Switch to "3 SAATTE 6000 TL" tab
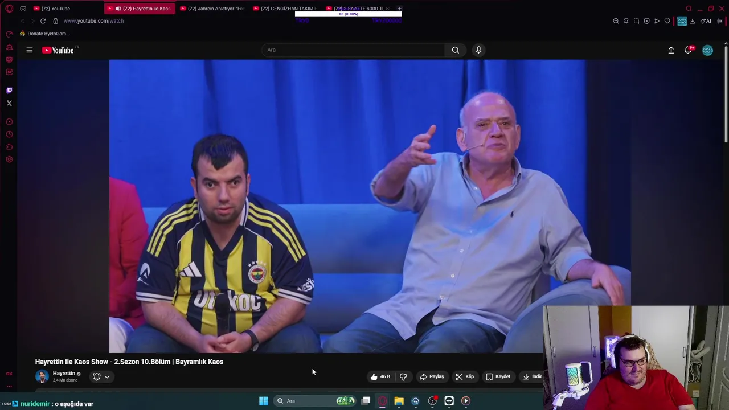Screen dimensions: 729x410 358,9
